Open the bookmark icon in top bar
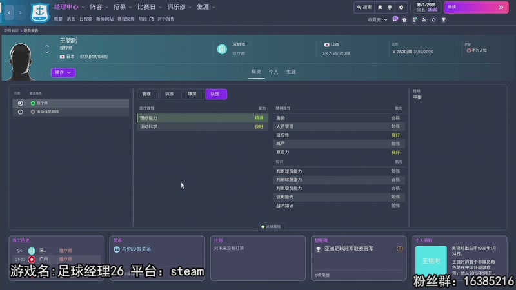The image size is (516, 290). [x=380, y=7]
